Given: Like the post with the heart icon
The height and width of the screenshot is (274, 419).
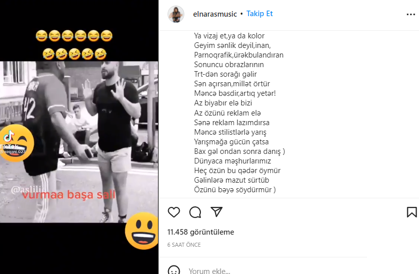Looking at the screenshot, I should [x=174, y=212].
